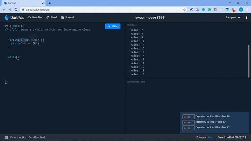Screen dimensions: 251x141
Task: Click the Documentation panel label
Action: 136,82
